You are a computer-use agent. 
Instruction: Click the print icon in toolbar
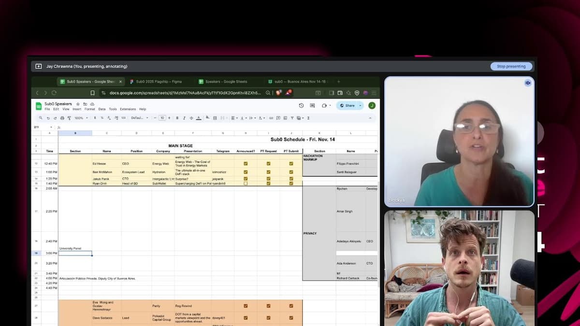(x=62, y=118)
